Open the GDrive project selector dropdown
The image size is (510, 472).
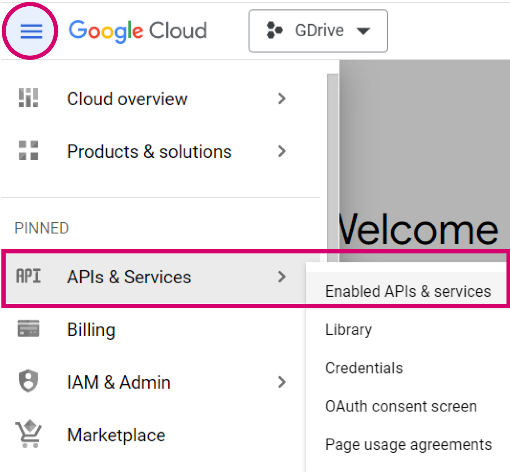coord(363,31)
